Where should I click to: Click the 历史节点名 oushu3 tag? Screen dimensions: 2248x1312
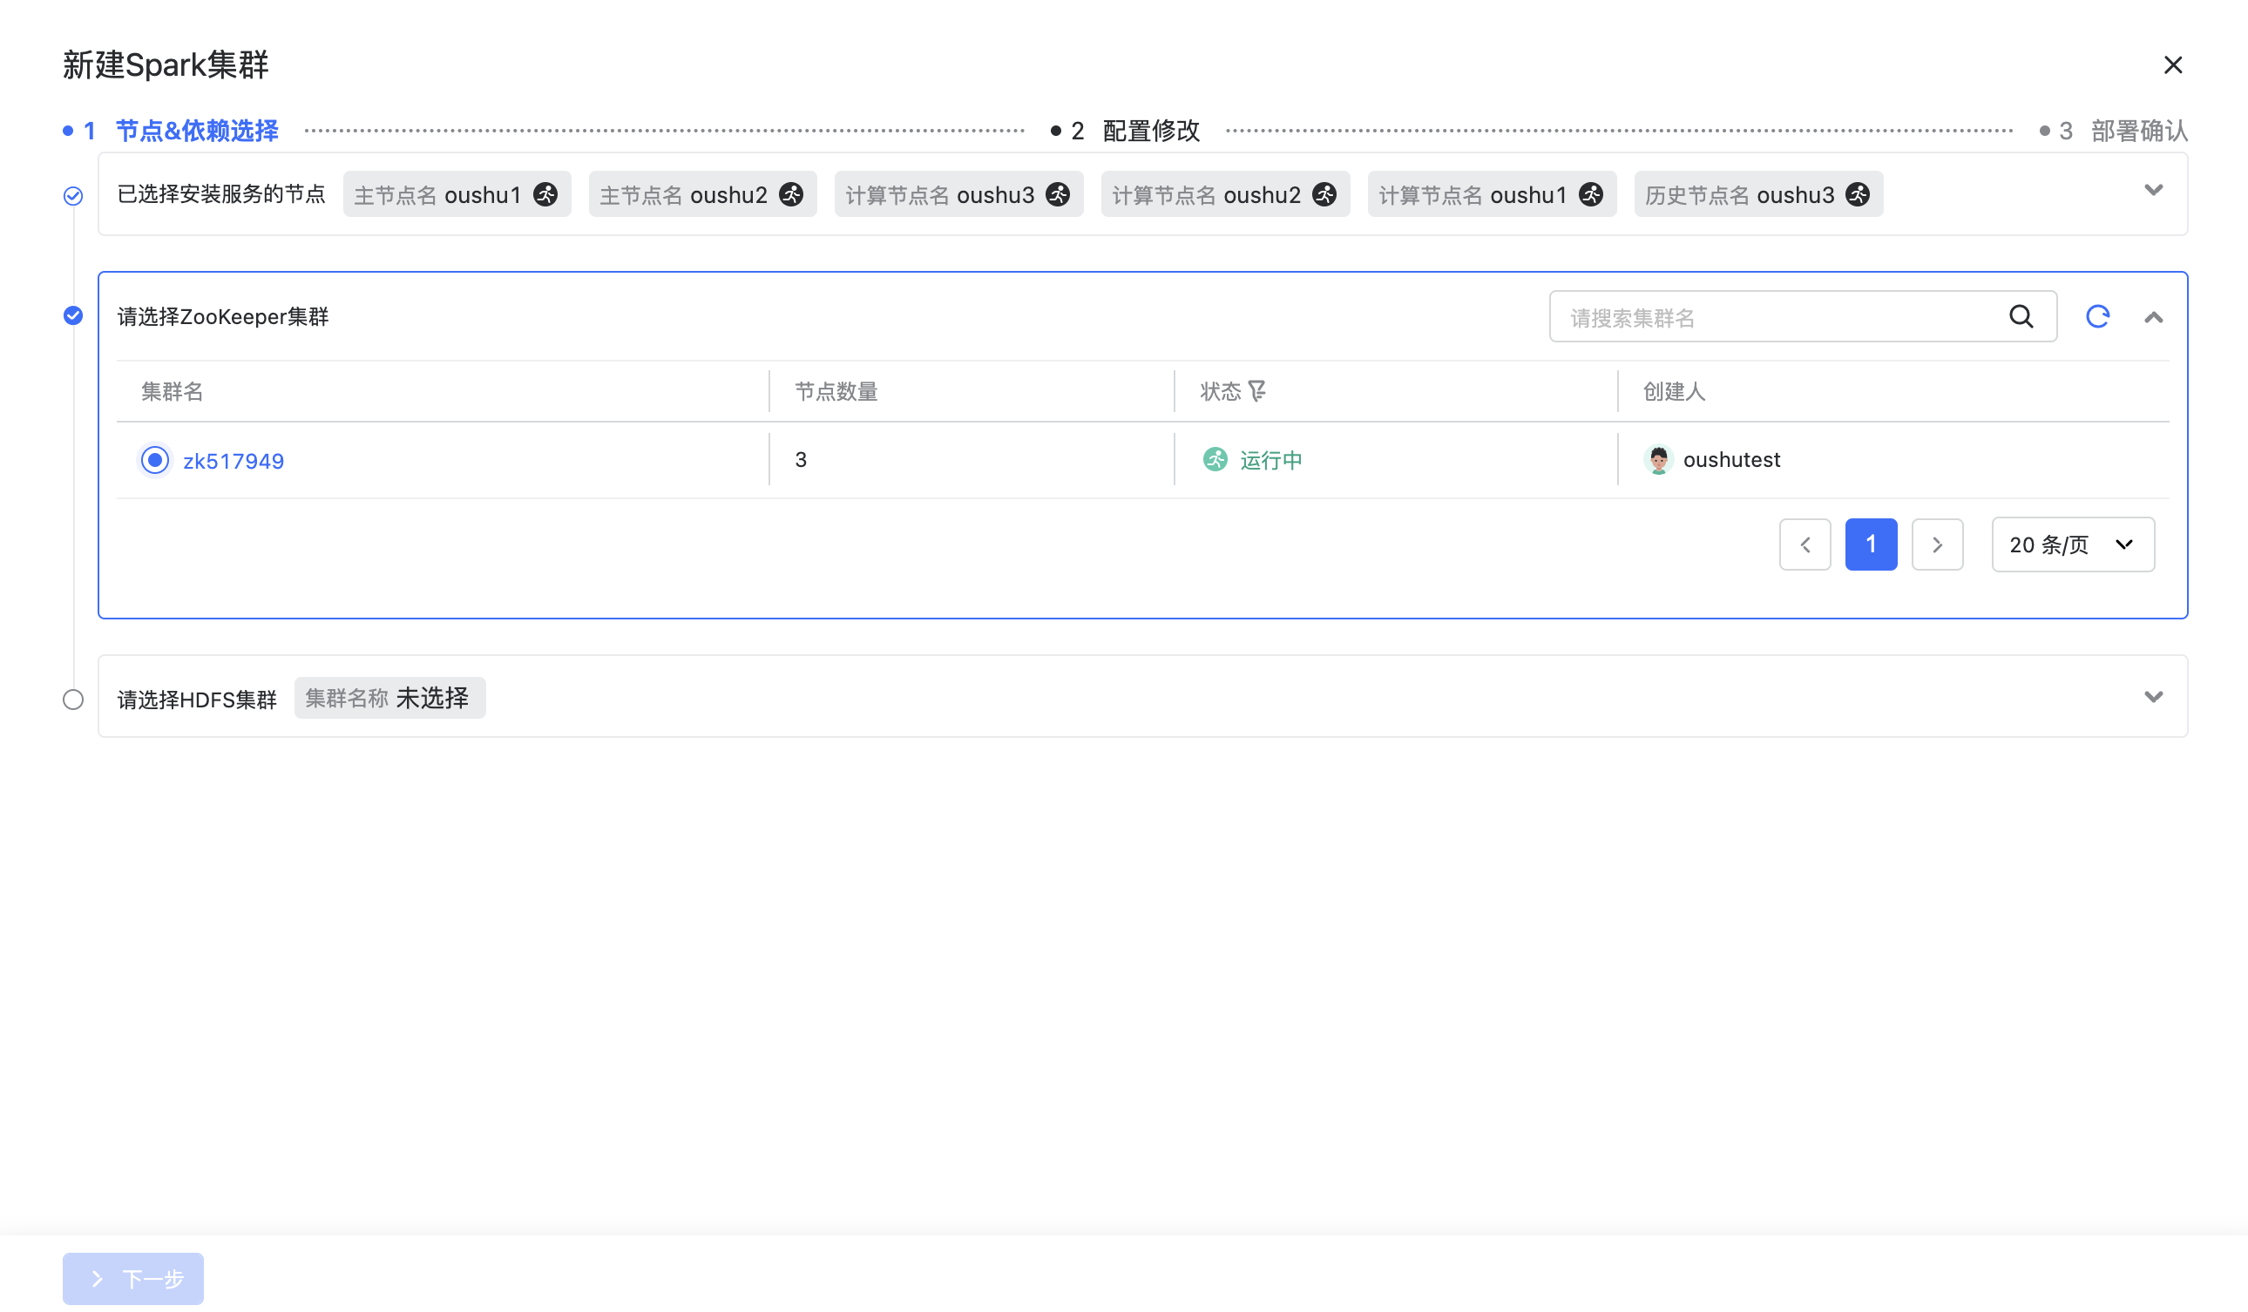coord(1759,194)
